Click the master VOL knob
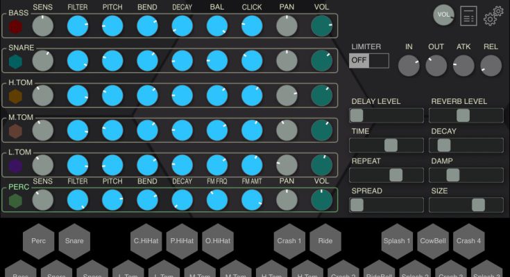 tap(443, 15)
